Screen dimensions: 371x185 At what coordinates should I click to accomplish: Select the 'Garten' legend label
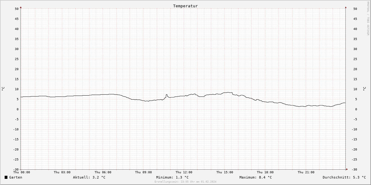click(16, 177)
